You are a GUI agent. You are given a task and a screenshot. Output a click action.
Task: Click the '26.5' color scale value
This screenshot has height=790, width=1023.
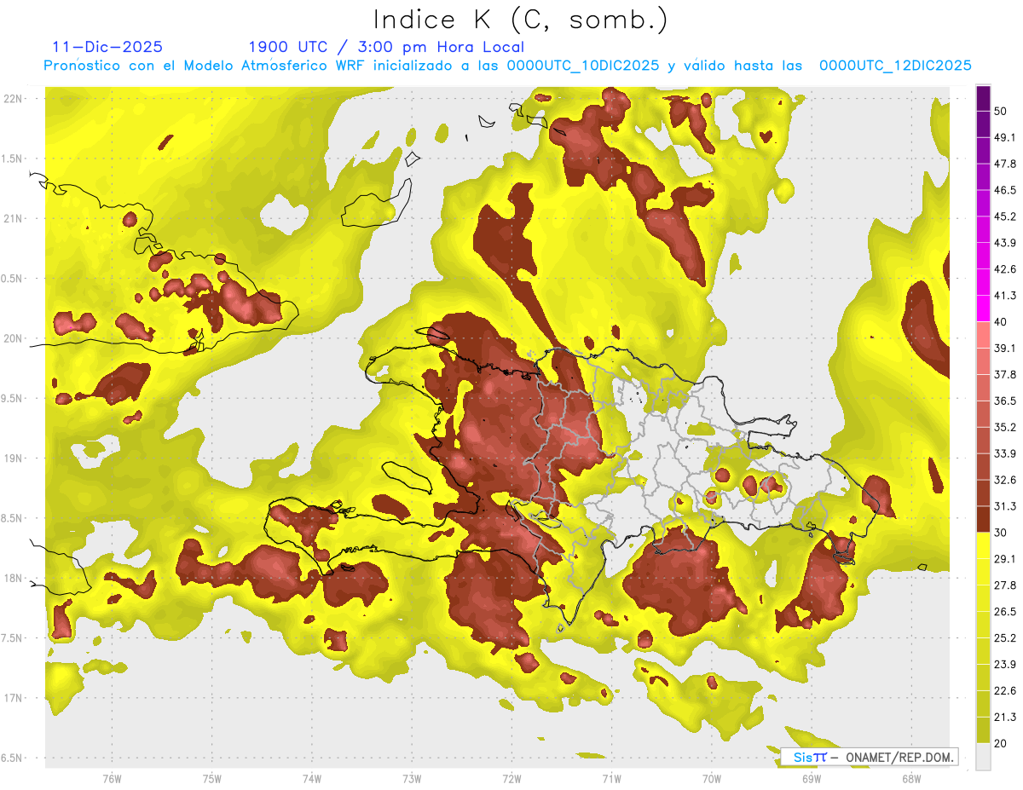point(1005,612)
